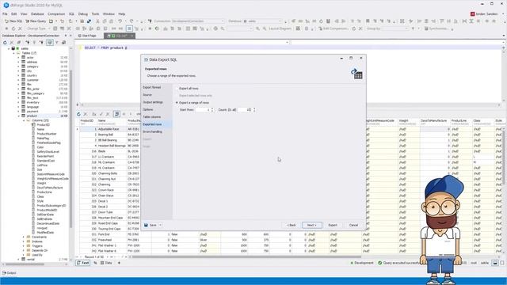The width and height of the screenshot is (507, 285).
Task: Open the Database menu
Action: (37, 14)
